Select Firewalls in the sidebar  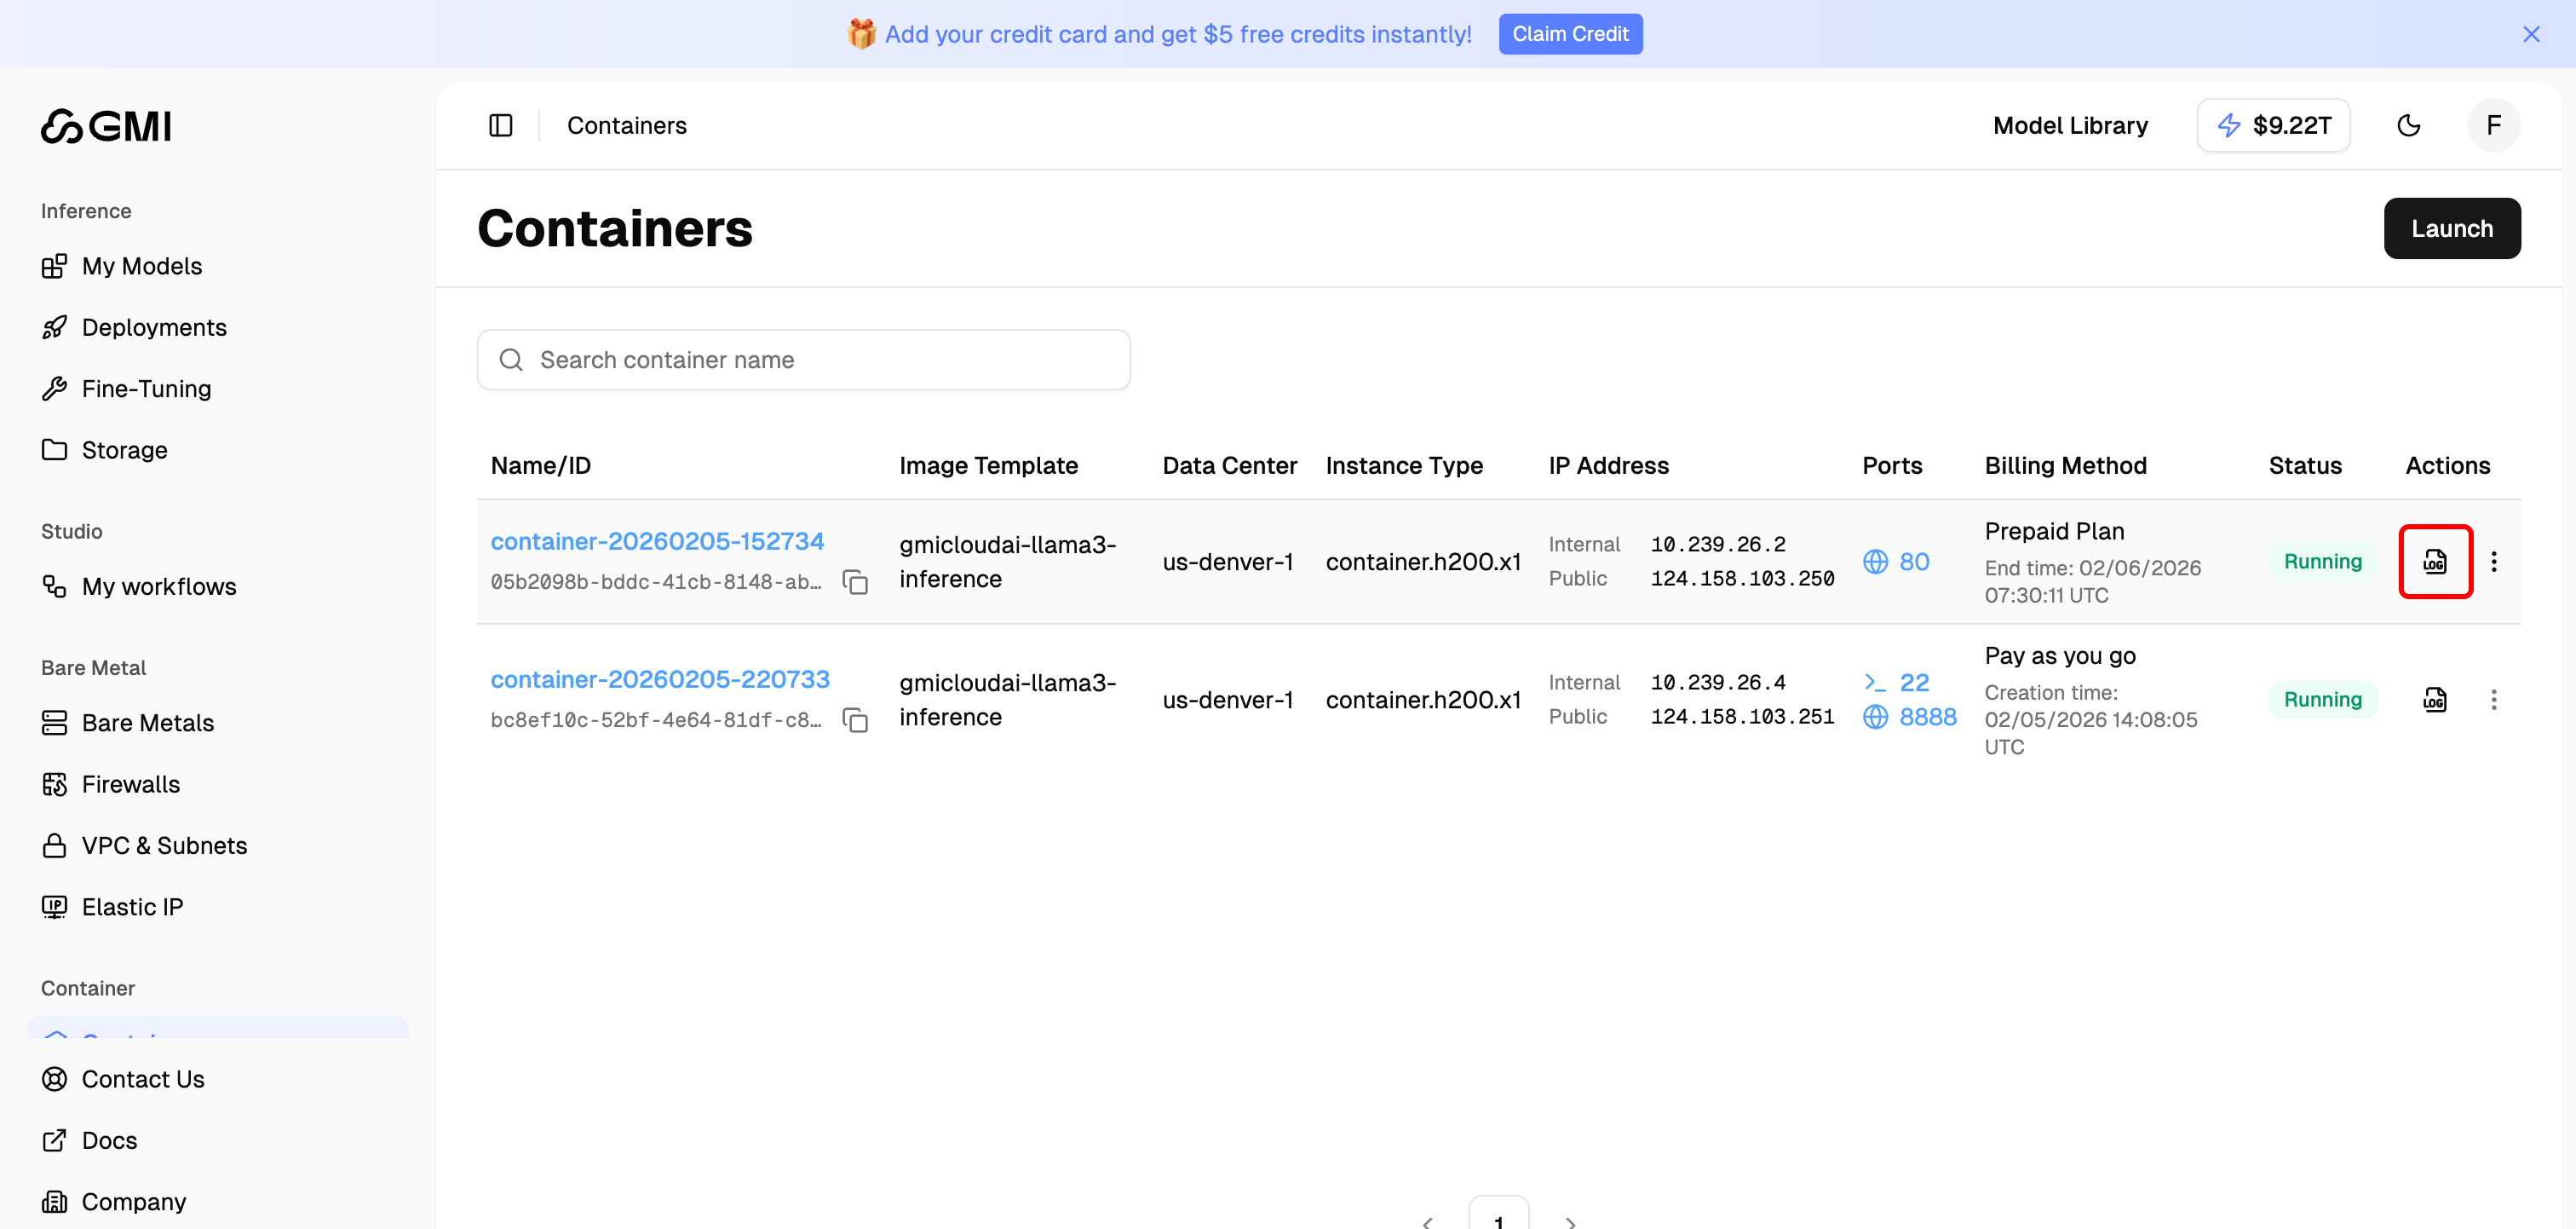[130, 783]
